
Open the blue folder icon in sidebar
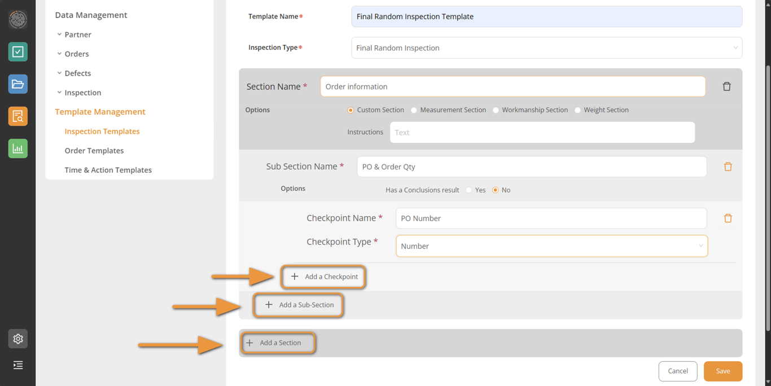18,84
